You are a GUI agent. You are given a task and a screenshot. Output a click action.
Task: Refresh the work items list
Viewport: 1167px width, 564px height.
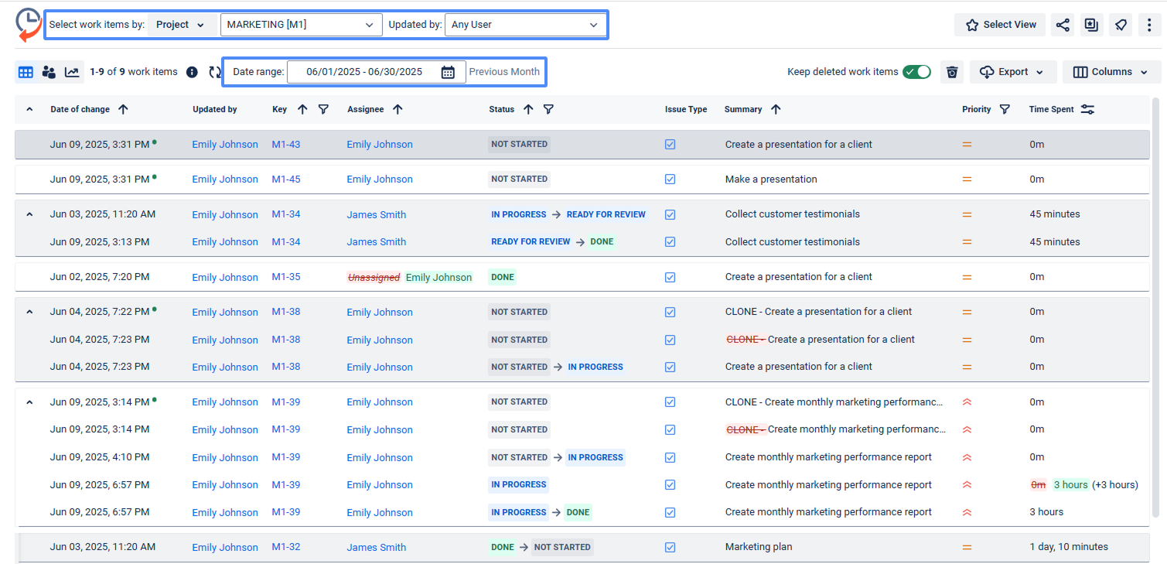coord(214,71)
